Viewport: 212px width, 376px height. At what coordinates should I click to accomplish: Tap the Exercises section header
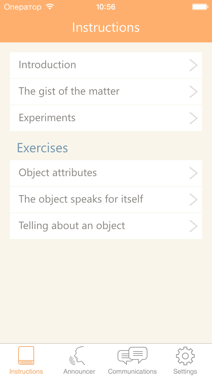[42, 148]
